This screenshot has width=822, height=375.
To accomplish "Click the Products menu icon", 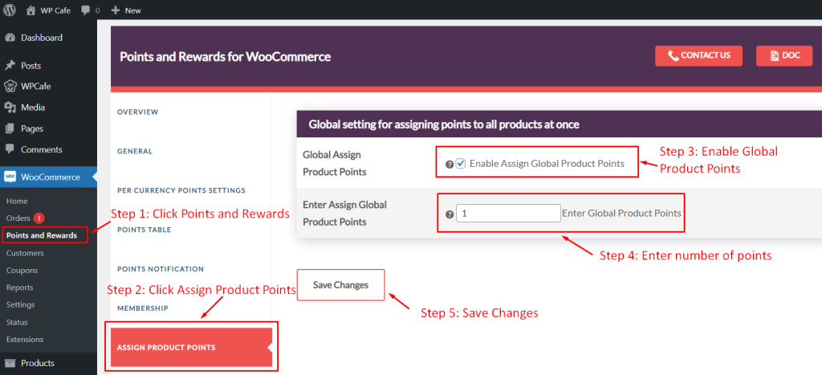I will pos(10,363).
